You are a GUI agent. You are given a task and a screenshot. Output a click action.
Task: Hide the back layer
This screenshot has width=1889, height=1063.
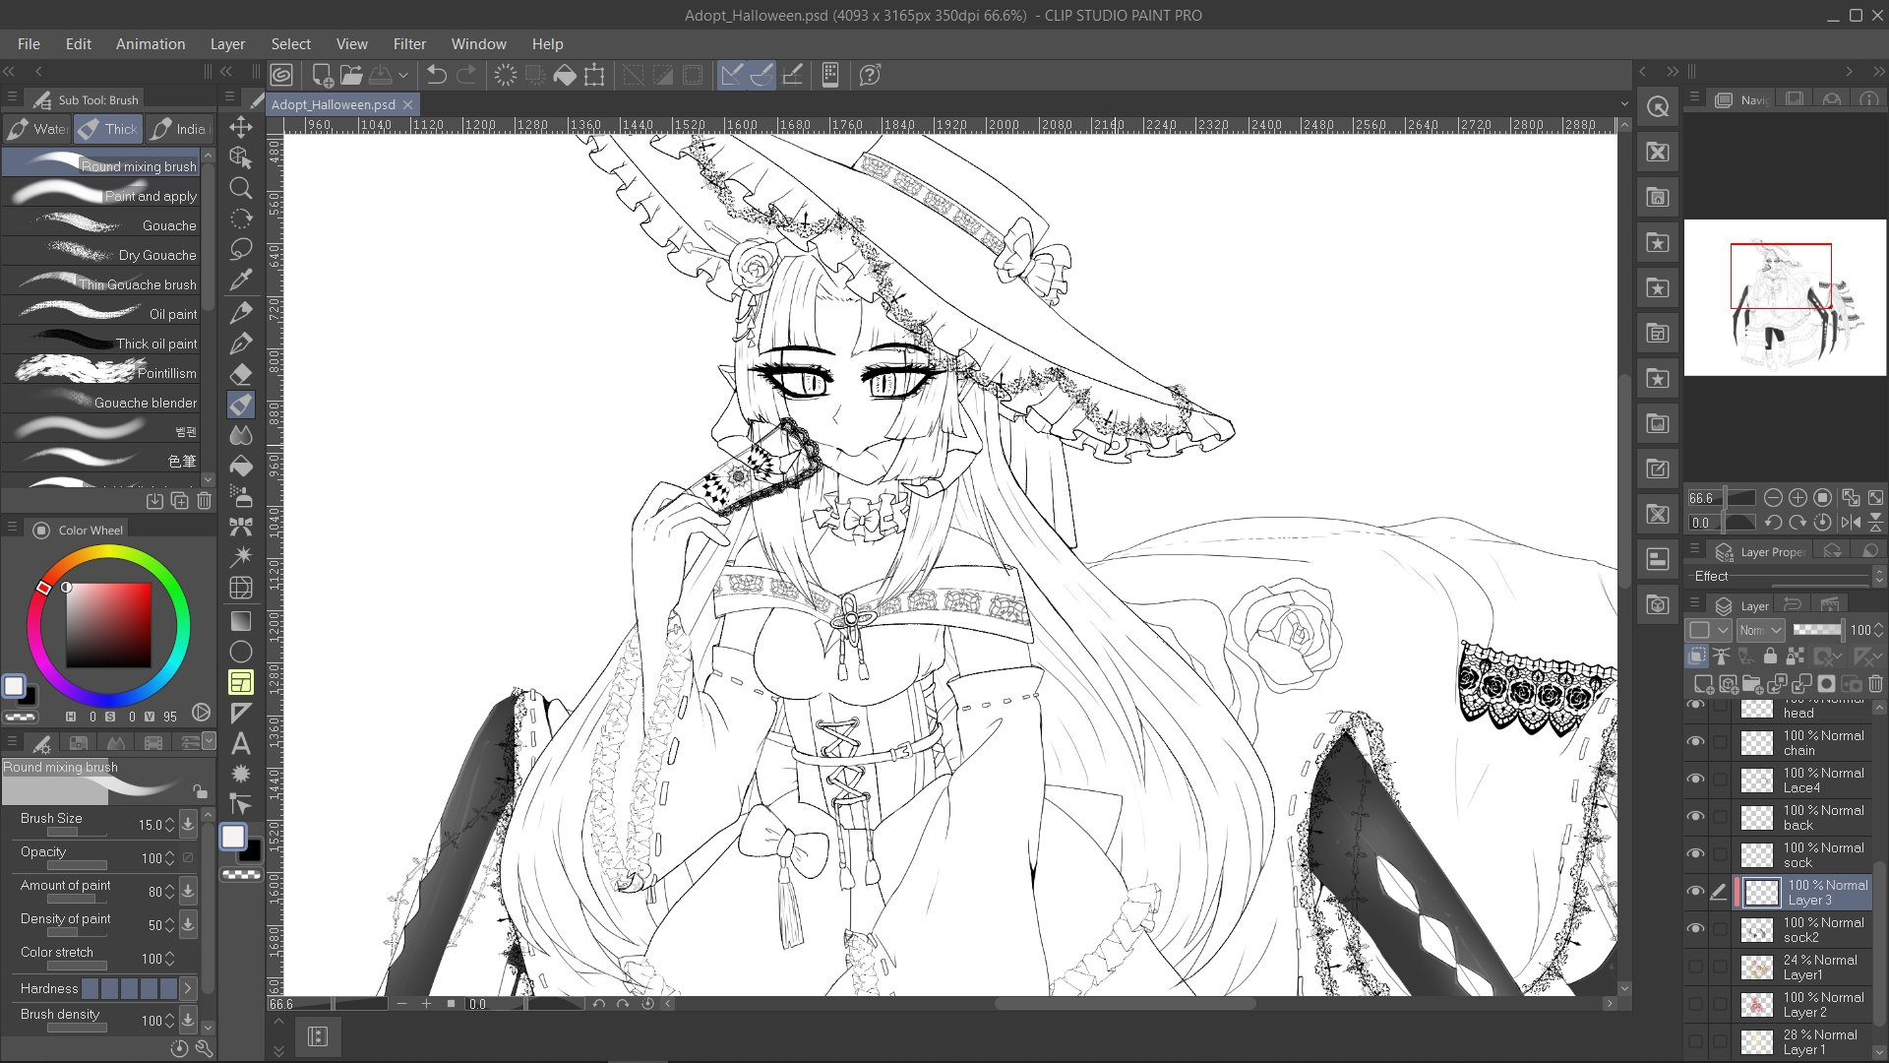pyautogui.click(x=1695, y=817)
